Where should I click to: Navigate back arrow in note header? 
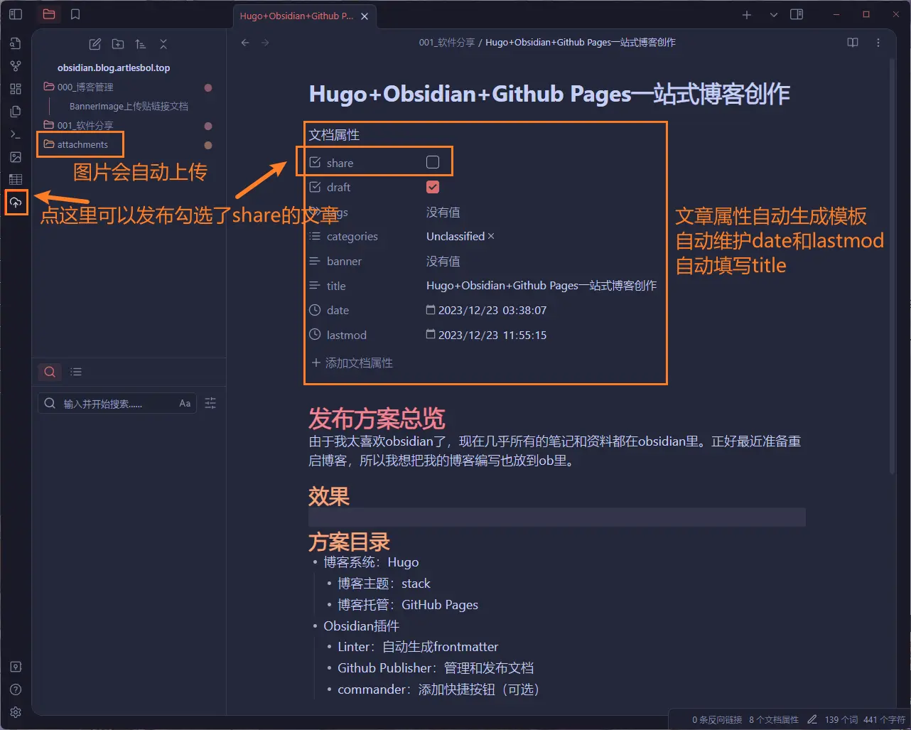(245, 43)
